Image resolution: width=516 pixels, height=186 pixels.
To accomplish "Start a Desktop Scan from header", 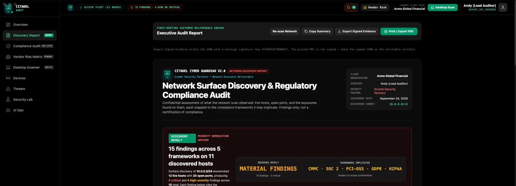I will [442, 7].
